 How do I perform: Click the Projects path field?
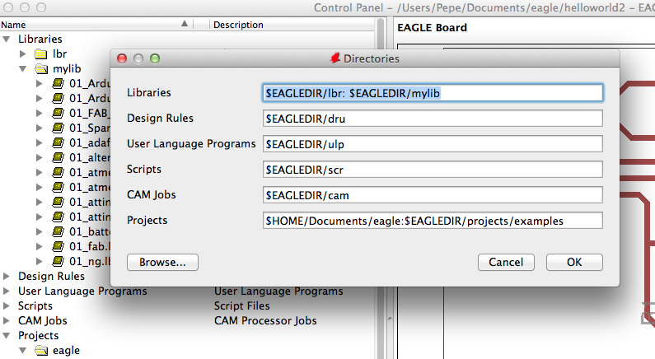tap(433, 221)
